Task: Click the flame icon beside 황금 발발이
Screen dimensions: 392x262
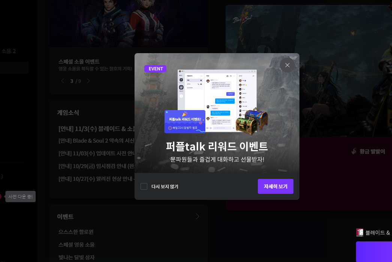Action: [x=354, y=151]
